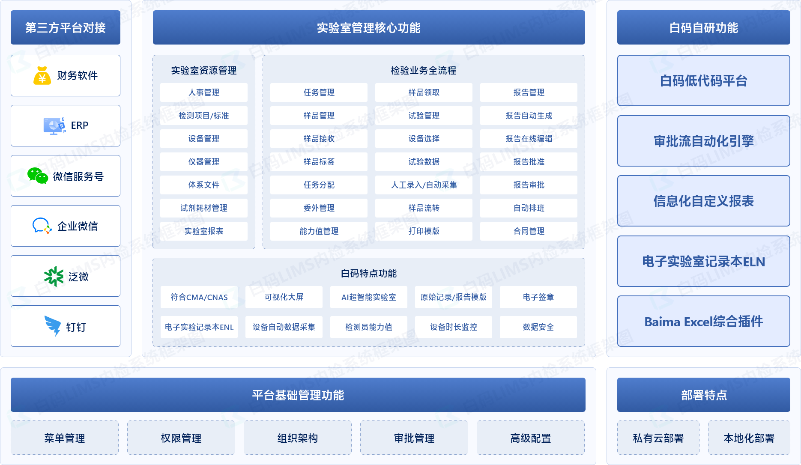Screen dimensions: 801x465
Task: Select the 报告批准 item
Action: click(x=529, y=162)
